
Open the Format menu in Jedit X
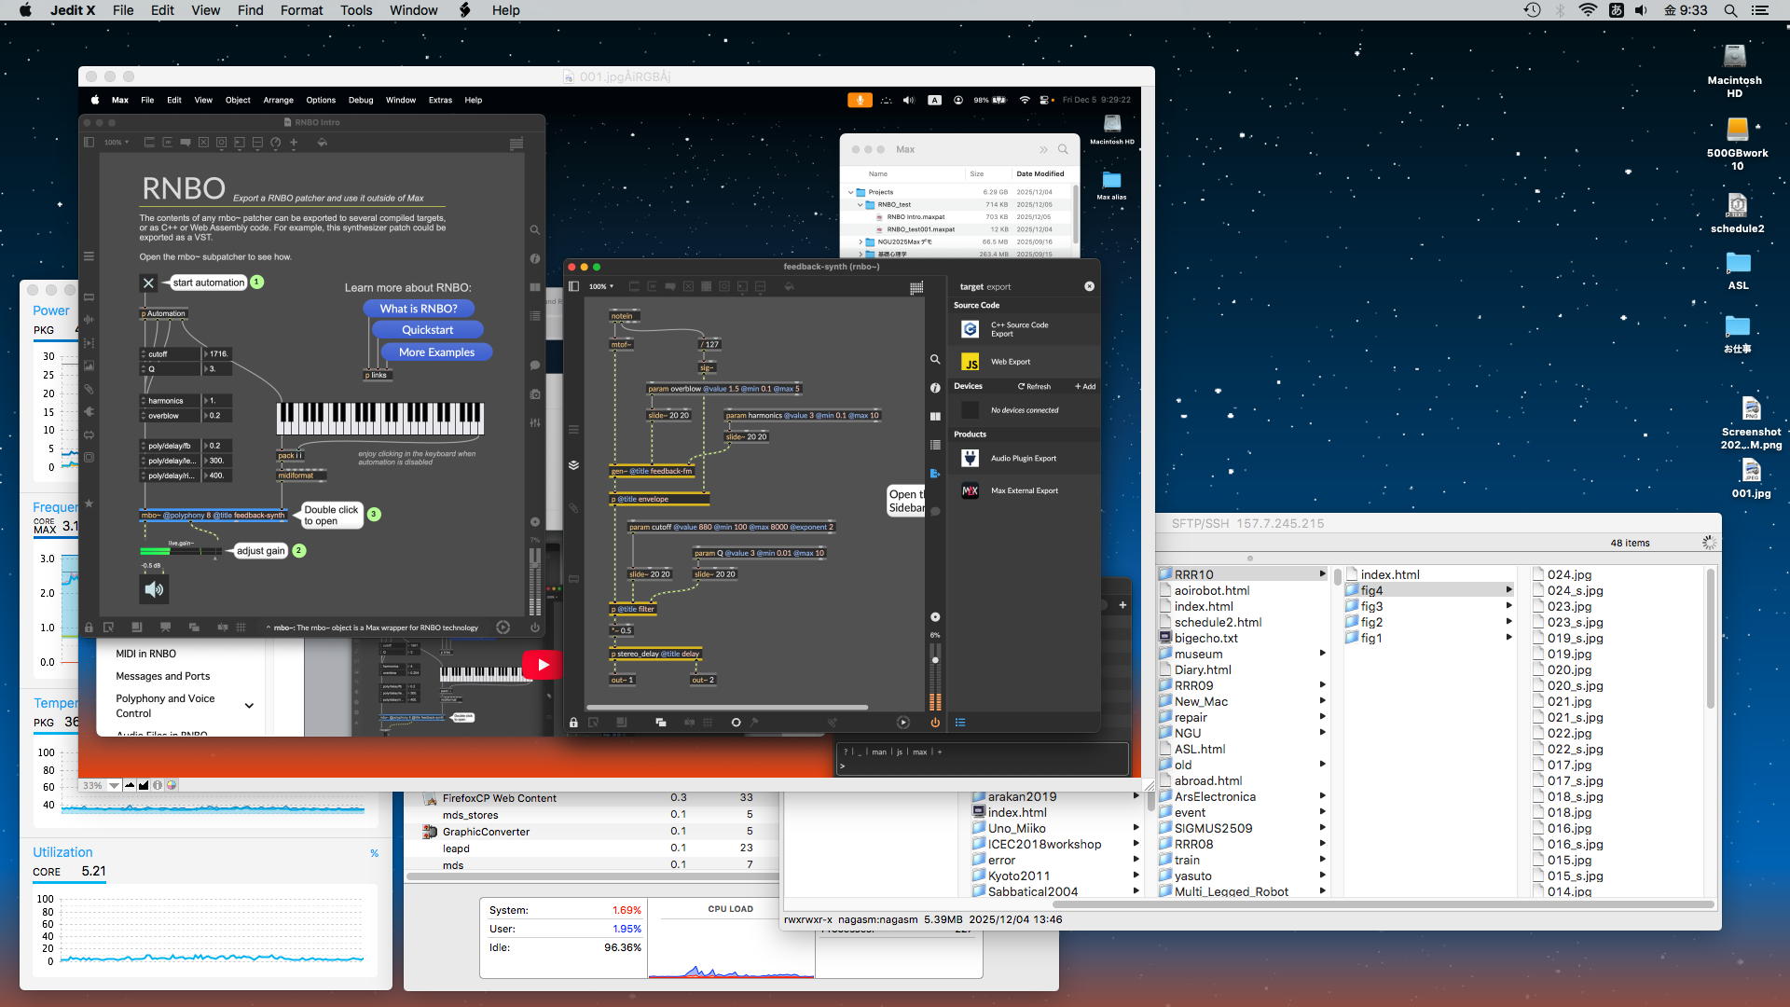[301, 10]
